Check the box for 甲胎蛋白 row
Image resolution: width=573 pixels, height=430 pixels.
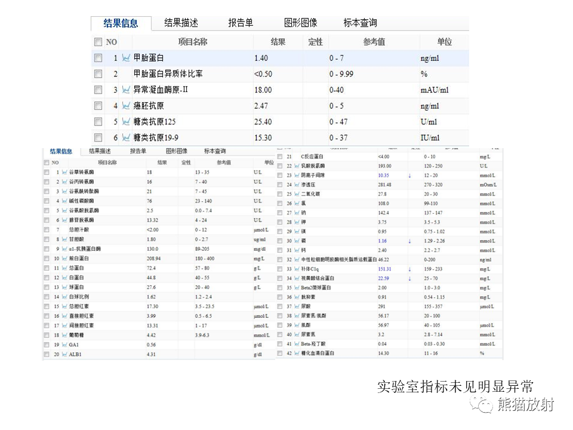pyautogui.click(x=98, y=58)
